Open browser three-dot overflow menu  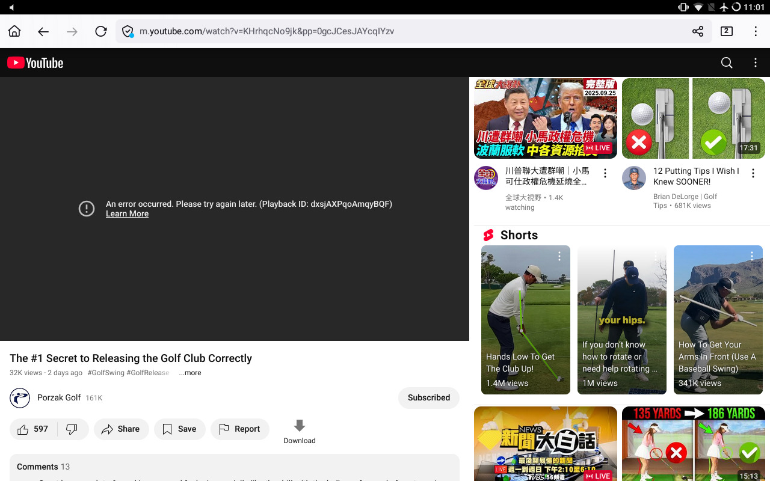756,31
